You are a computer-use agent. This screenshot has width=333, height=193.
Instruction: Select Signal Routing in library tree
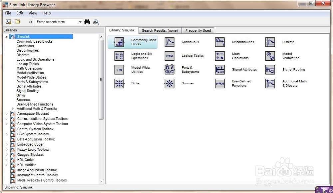[x=28, y=91]
